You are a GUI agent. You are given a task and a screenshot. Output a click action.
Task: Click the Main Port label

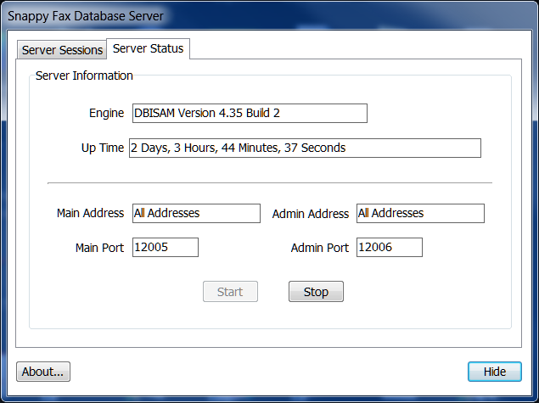(99, 248)
